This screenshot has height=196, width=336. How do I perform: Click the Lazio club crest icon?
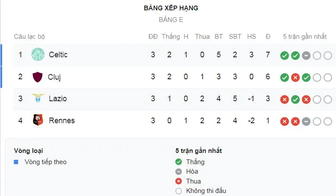[38, 99]
